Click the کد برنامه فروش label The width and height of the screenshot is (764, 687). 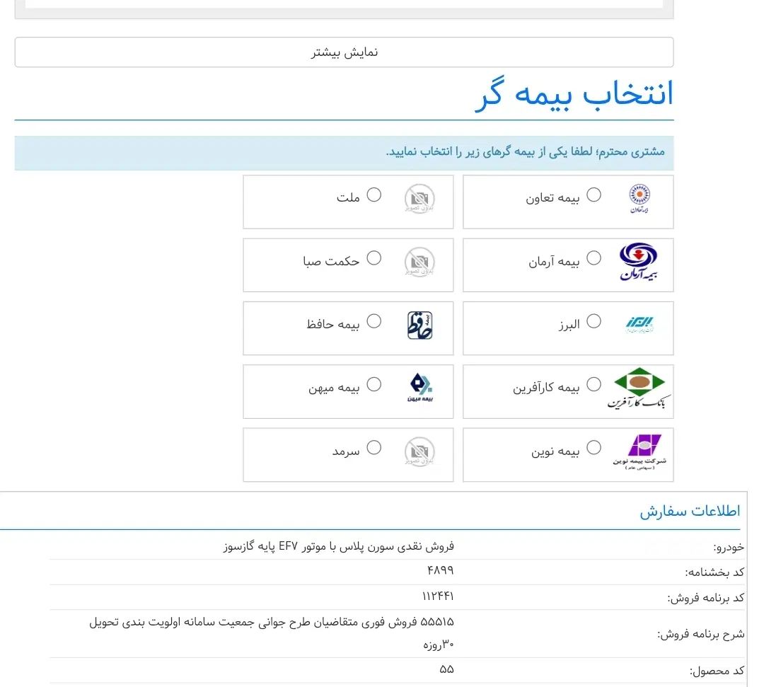pyautogui.click(x=705, y=598)
